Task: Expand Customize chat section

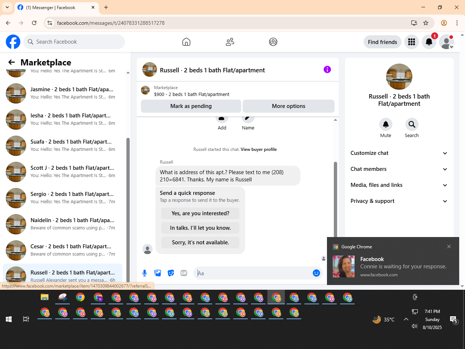Action: click(x=399, y=153)
